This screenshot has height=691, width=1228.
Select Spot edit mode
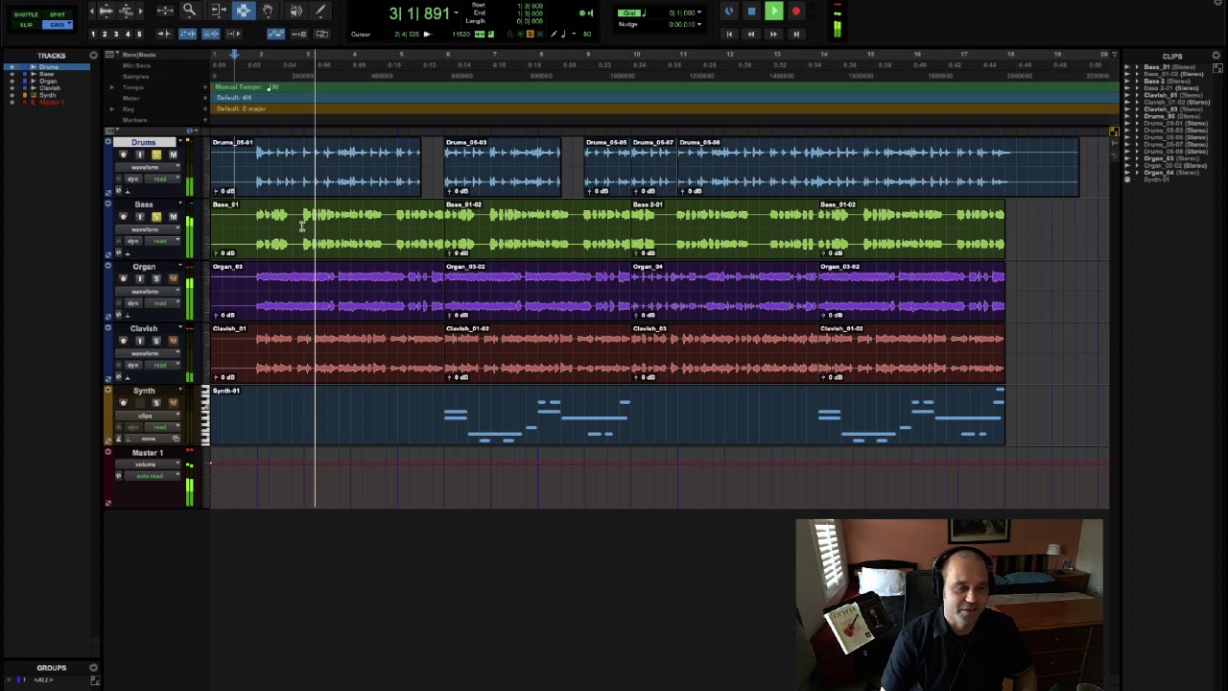point(59,13)
